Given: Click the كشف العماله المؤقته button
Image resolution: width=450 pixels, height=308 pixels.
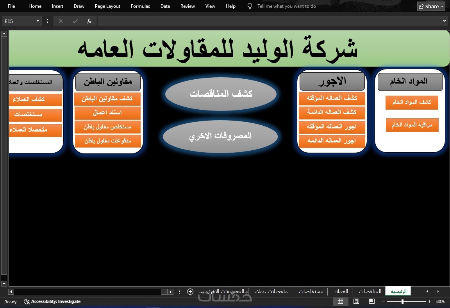Looking at the screenshot, I should [332, 98].
